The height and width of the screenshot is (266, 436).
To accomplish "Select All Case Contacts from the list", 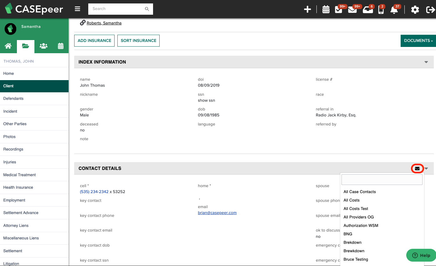I will coord(359,192).
